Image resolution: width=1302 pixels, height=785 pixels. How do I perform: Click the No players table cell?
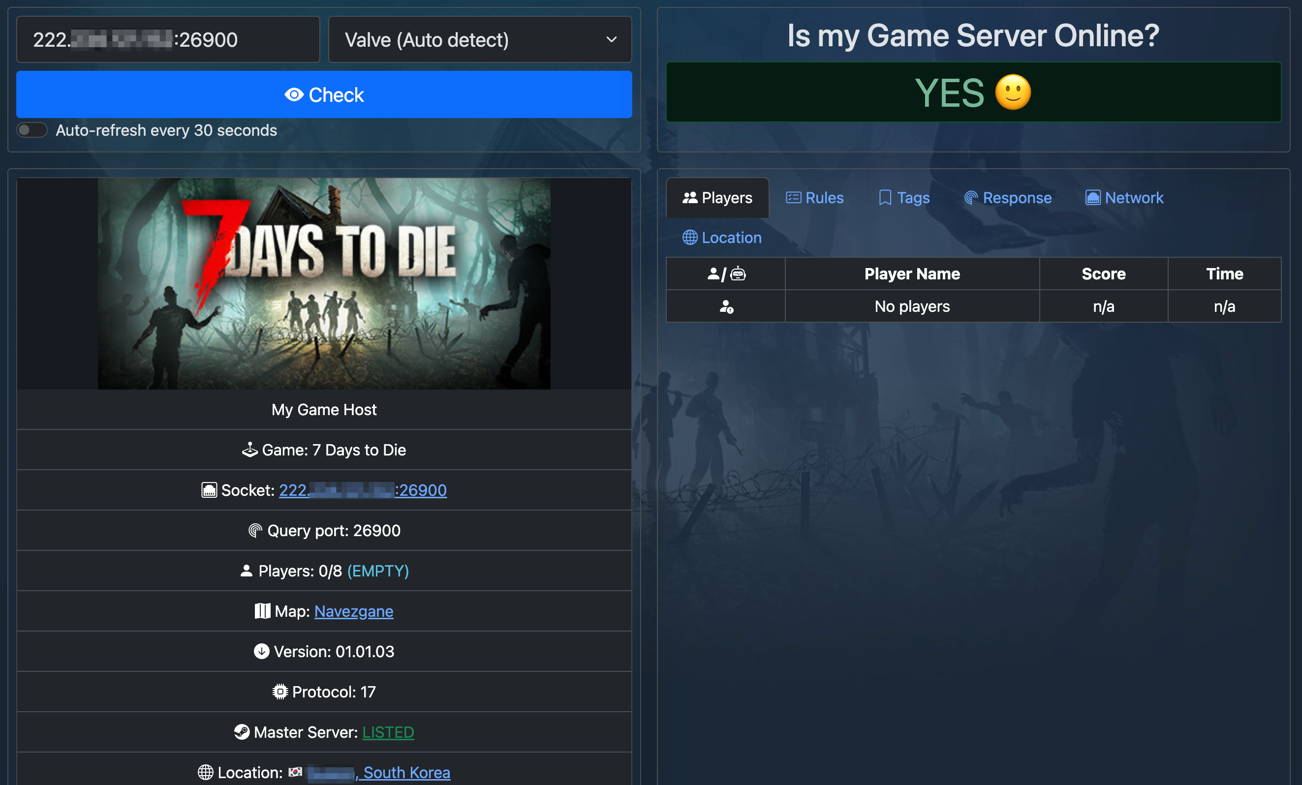click(912, 306)
